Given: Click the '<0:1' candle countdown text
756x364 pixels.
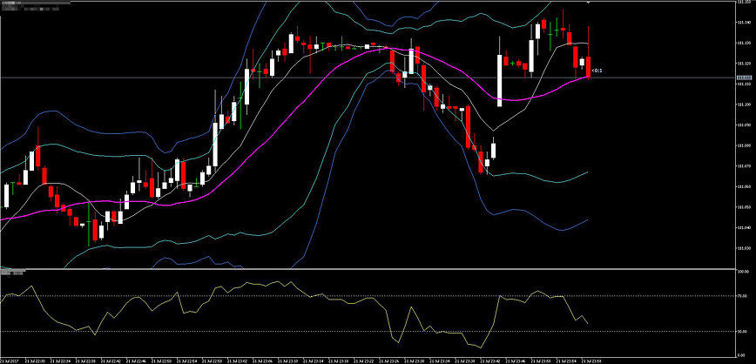Looking at the screenshot, I should pos(597,71).
